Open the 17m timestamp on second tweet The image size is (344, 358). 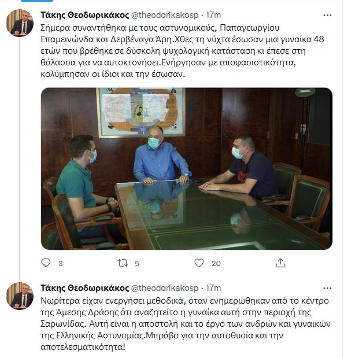213,288
